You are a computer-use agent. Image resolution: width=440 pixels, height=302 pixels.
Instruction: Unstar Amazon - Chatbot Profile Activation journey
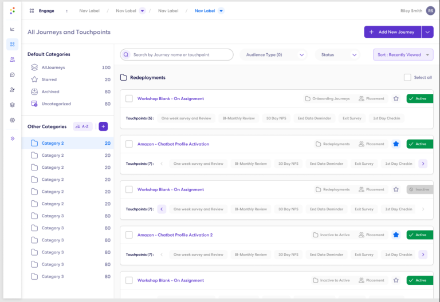click(396, 144)
